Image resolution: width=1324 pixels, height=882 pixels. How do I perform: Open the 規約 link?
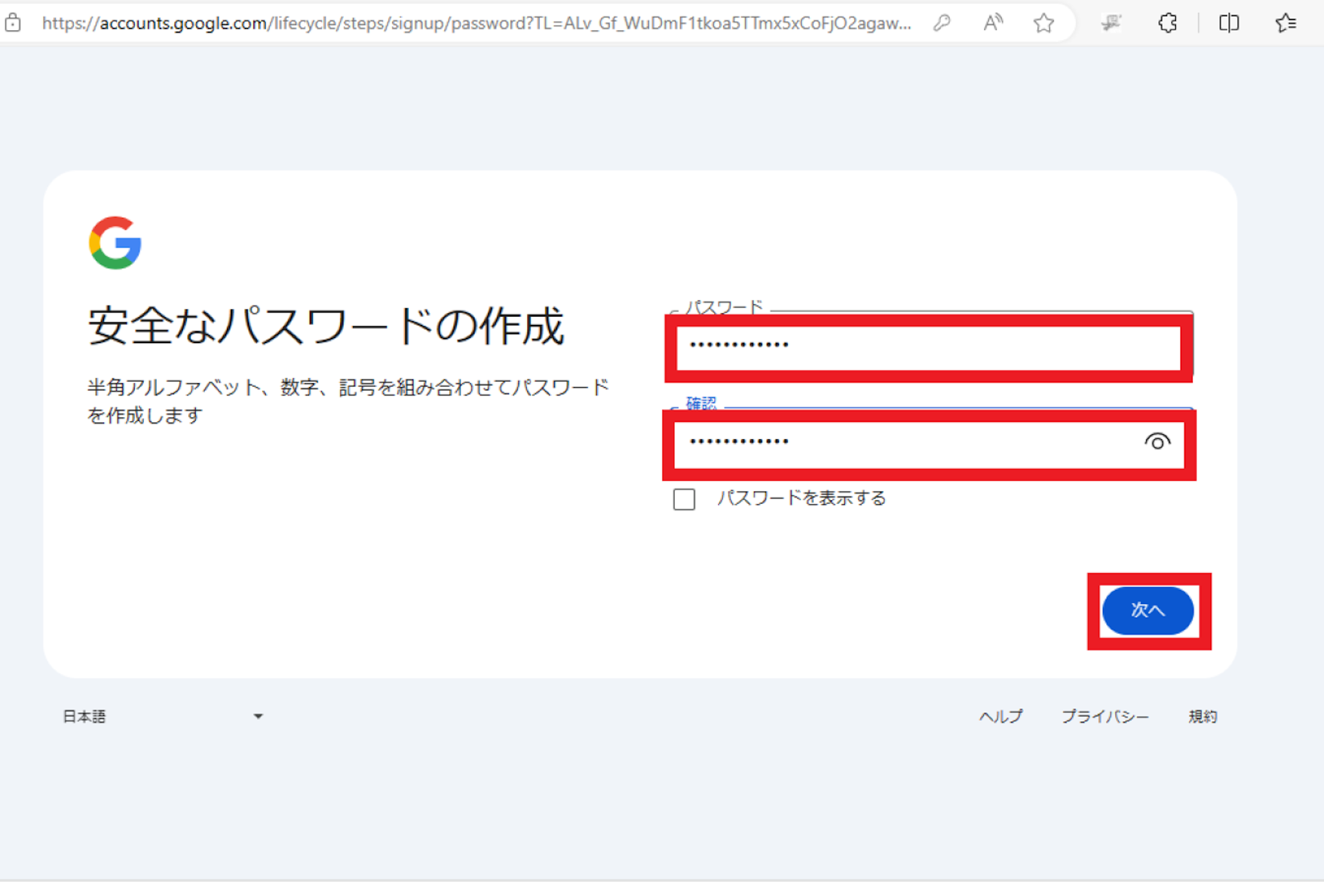point(1202,716)
